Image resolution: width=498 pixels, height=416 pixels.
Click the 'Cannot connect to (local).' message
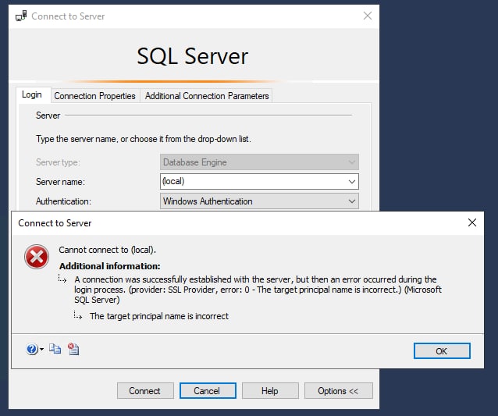point(108,250)
